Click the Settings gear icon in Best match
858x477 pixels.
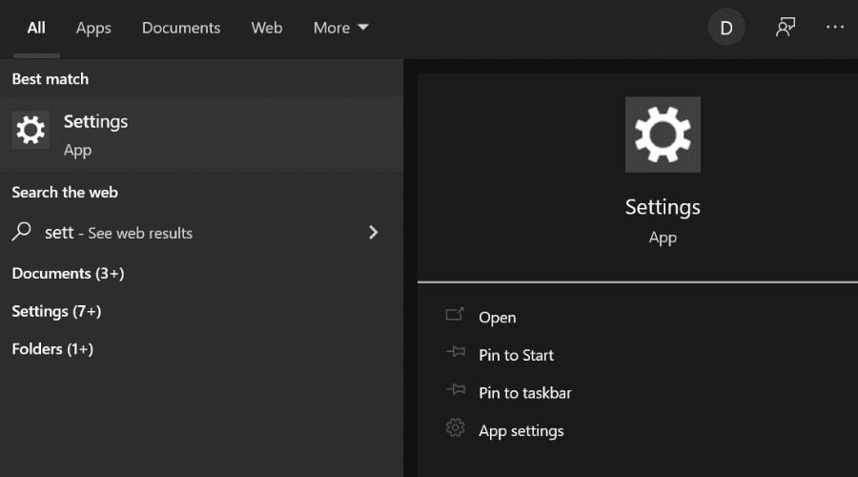pyautogui.click(x=31, y=130)
